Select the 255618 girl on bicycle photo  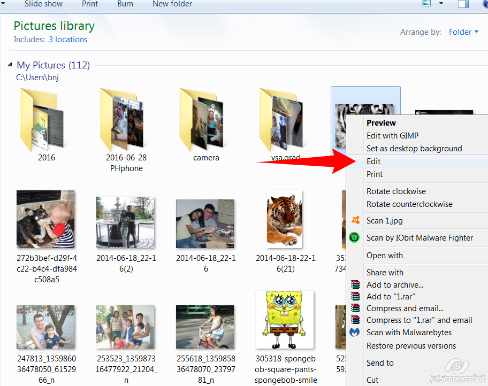pos(205,327)
